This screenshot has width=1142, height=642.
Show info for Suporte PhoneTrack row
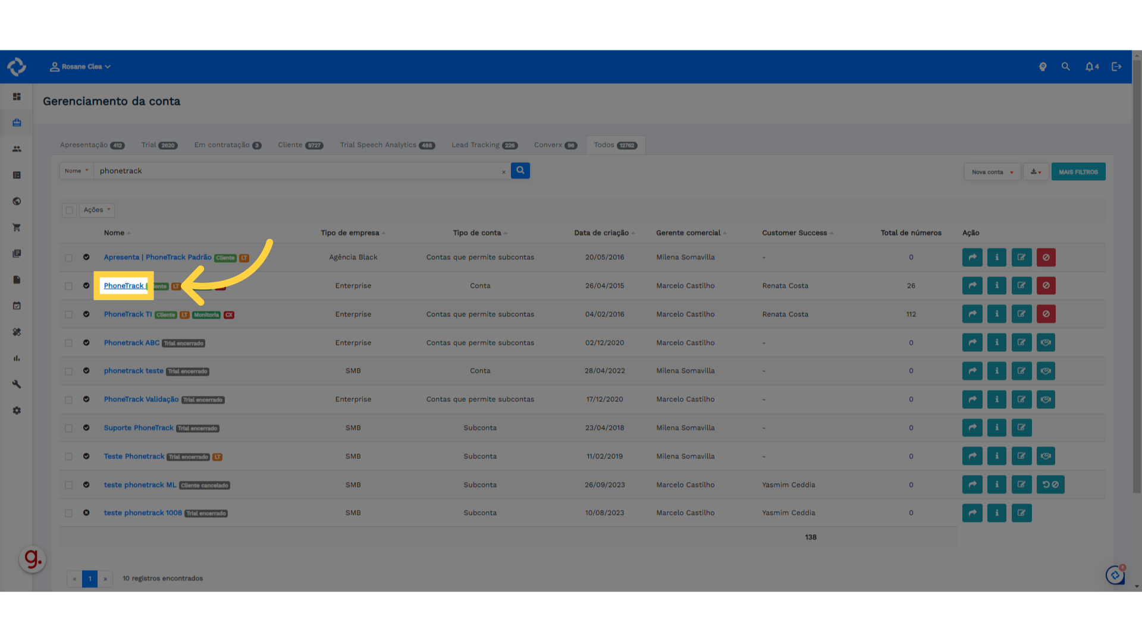[x=997, y=427]
